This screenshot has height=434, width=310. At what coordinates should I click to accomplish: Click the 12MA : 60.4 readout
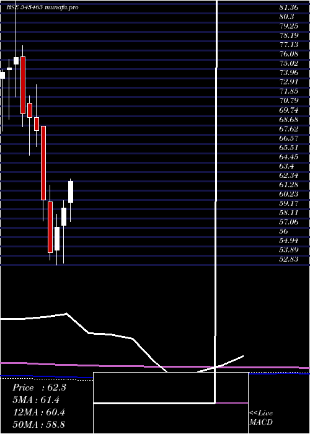pos(39,412)
